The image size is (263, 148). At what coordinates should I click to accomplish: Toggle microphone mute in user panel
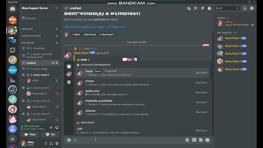coord(45,144)
